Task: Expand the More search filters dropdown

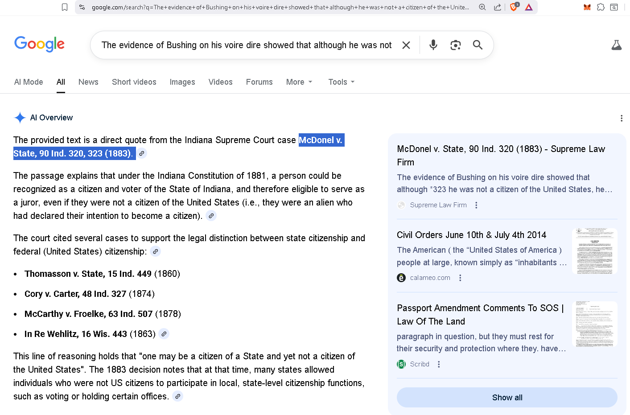Action: (299, 82)
